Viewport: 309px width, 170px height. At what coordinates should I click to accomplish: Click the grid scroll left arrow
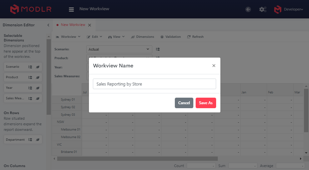[55, 158]
